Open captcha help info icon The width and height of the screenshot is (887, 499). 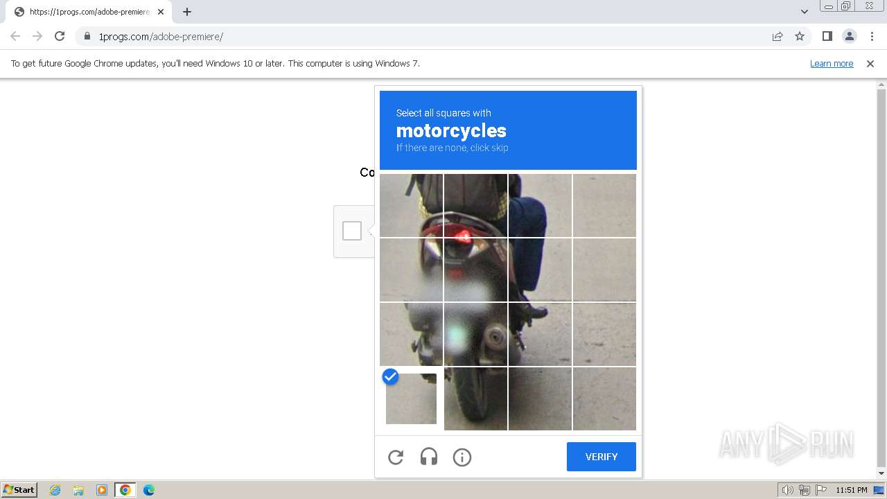click(462, 457)
